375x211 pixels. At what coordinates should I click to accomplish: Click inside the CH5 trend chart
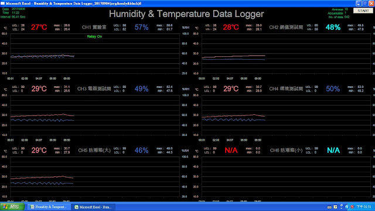coord(95,176)
